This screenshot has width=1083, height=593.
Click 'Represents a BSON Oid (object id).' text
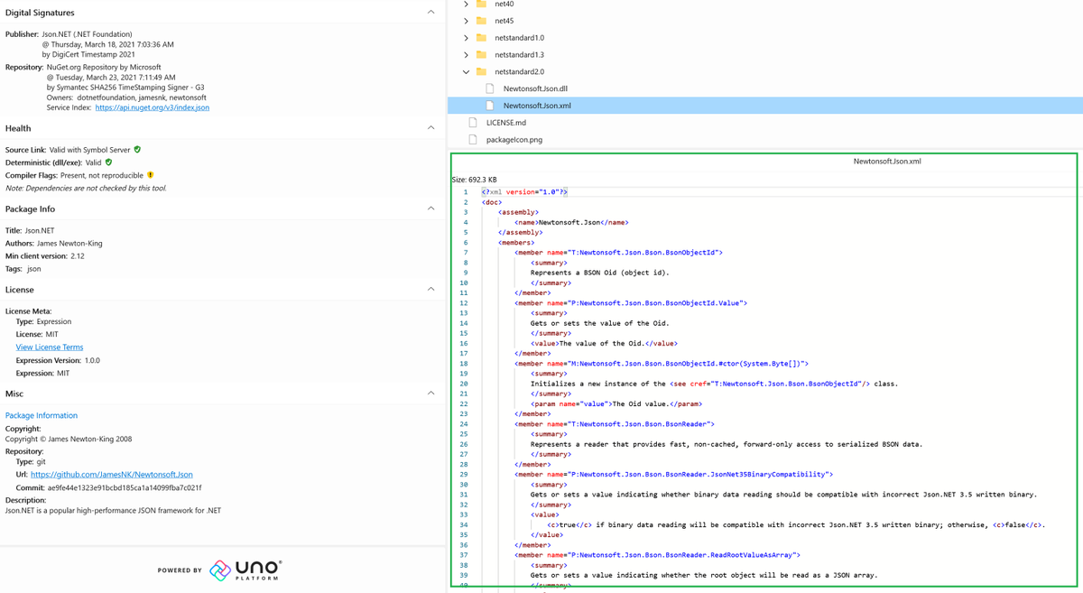coord(600,273)
